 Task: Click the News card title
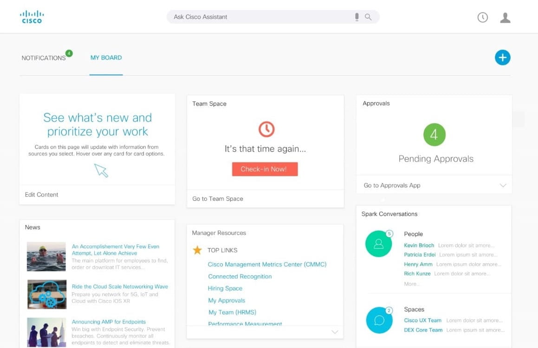click(x=32, y=227)
